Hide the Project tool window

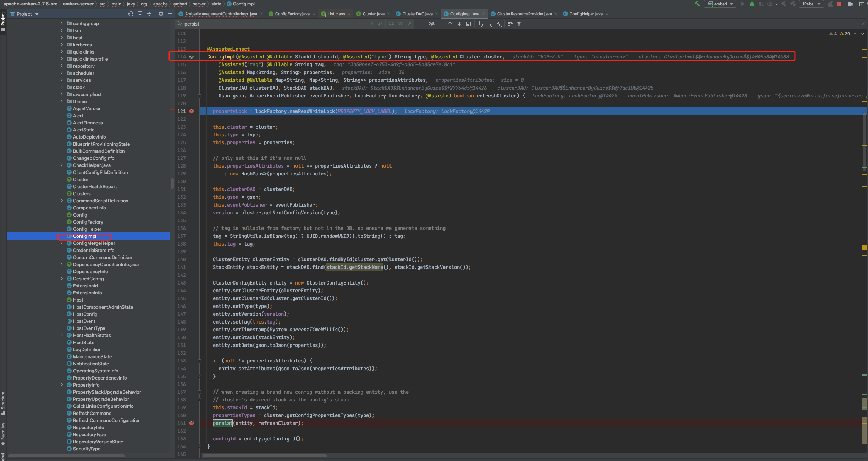[170, 14]
